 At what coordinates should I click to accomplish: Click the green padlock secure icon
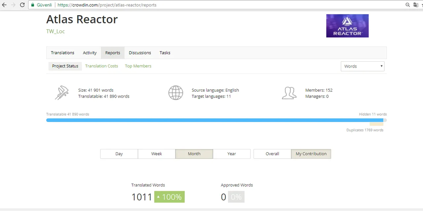click(33, 5)
